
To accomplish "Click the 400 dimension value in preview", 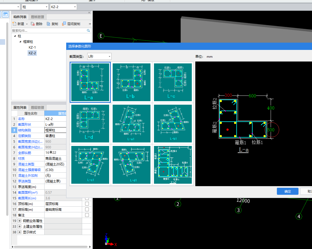I will [271, 108].
